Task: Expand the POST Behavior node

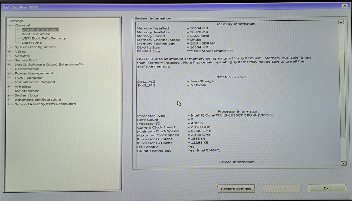Action: pos(9,78)
